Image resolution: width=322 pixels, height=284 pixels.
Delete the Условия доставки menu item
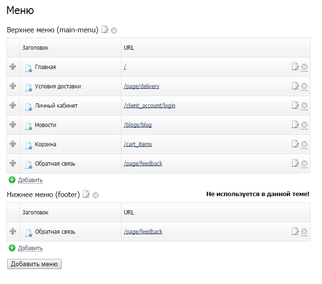pos(304,86)
